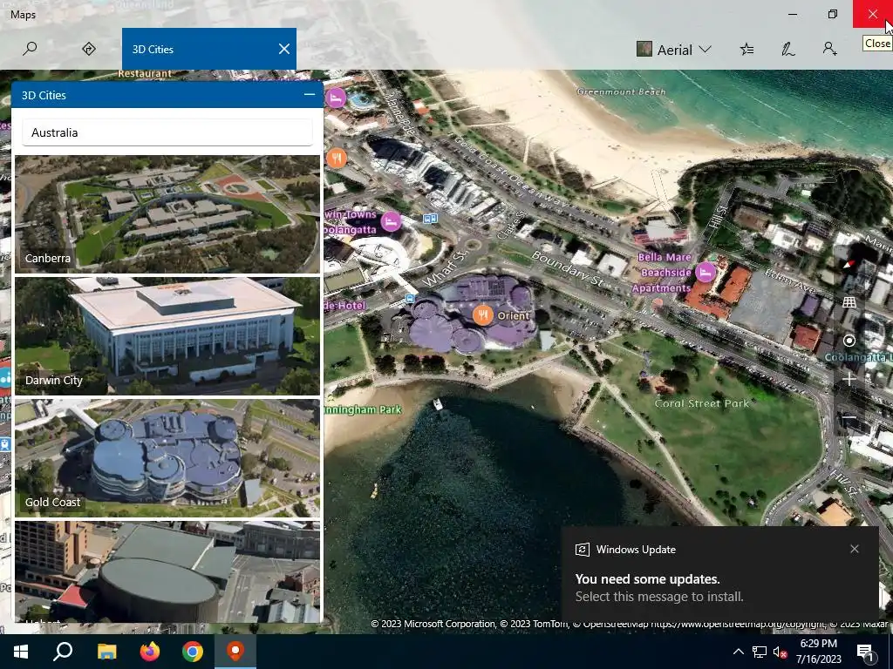Click the purple hotel pin at top left of map
Viewport: 893px width, 669px height.
pos(336,98)
